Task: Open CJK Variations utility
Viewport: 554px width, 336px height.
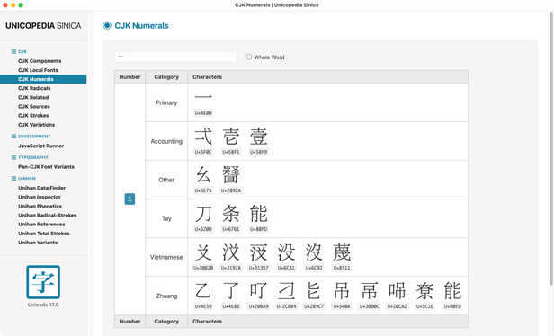Action: click(x=36, y=125)
